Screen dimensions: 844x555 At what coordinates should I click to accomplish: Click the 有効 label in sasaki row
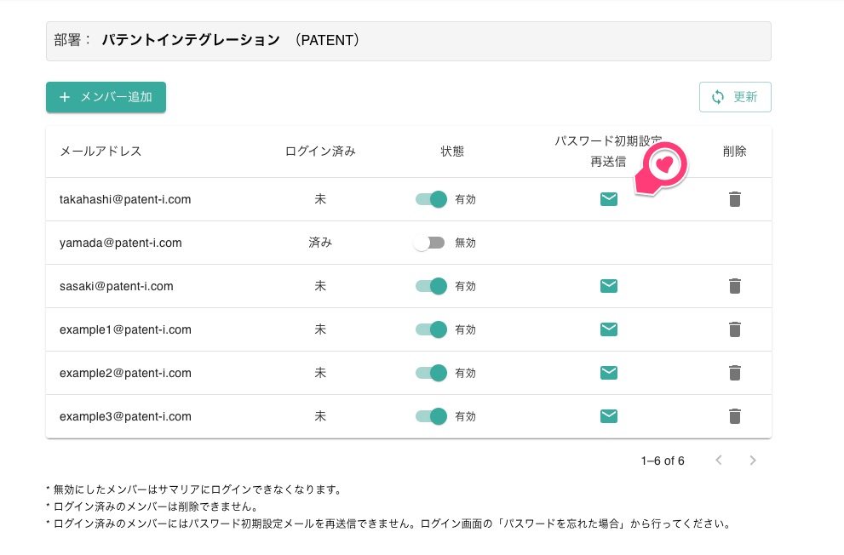pos(465,286)
